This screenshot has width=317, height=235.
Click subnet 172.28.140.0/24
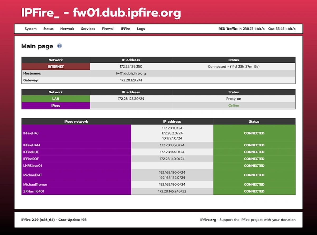point(172,159)
